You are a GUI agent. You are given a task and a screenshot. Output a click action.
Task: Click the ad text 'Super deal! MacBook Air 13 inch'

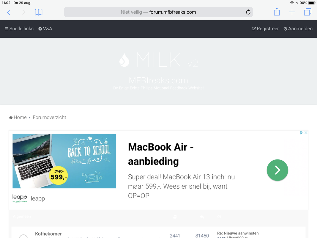(181, 186)
